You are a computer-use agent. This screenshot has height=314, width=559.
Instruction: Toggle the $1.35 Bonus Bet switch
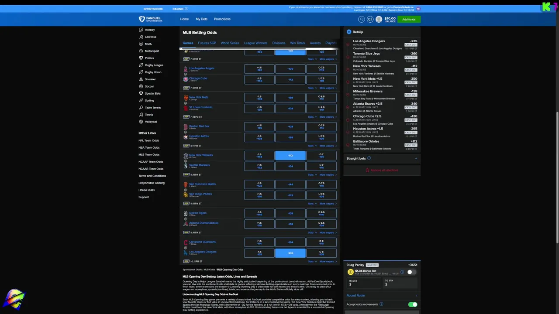point(411,272)
